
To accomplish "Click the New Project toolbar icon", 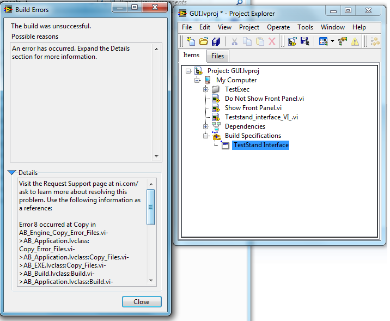I will (190, 41).
